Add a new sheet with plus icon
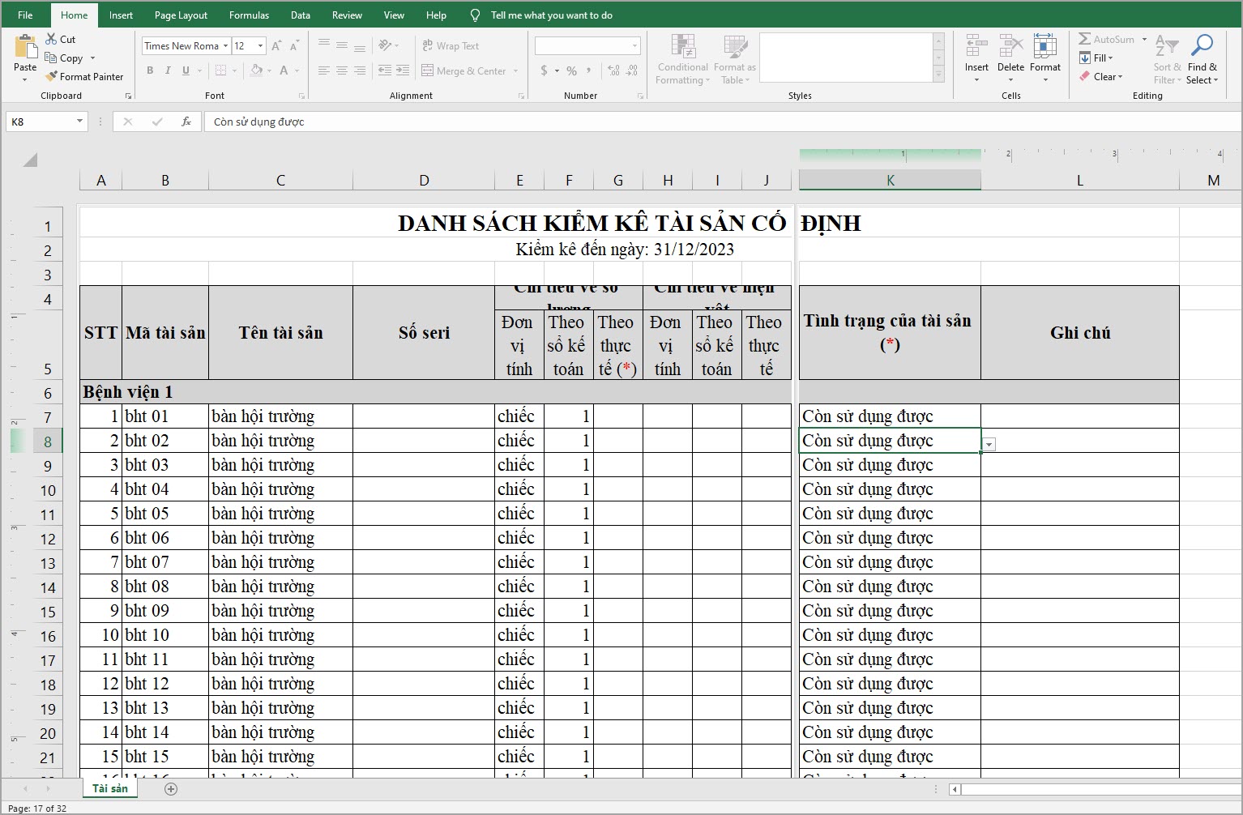The image size is (1243, 815). pyautogui.click(x=171, y=789)
